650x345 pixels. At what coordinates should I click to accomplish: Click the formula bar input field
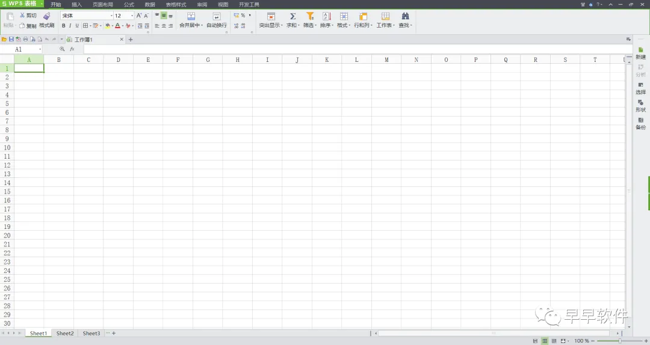tap(358, 49)
